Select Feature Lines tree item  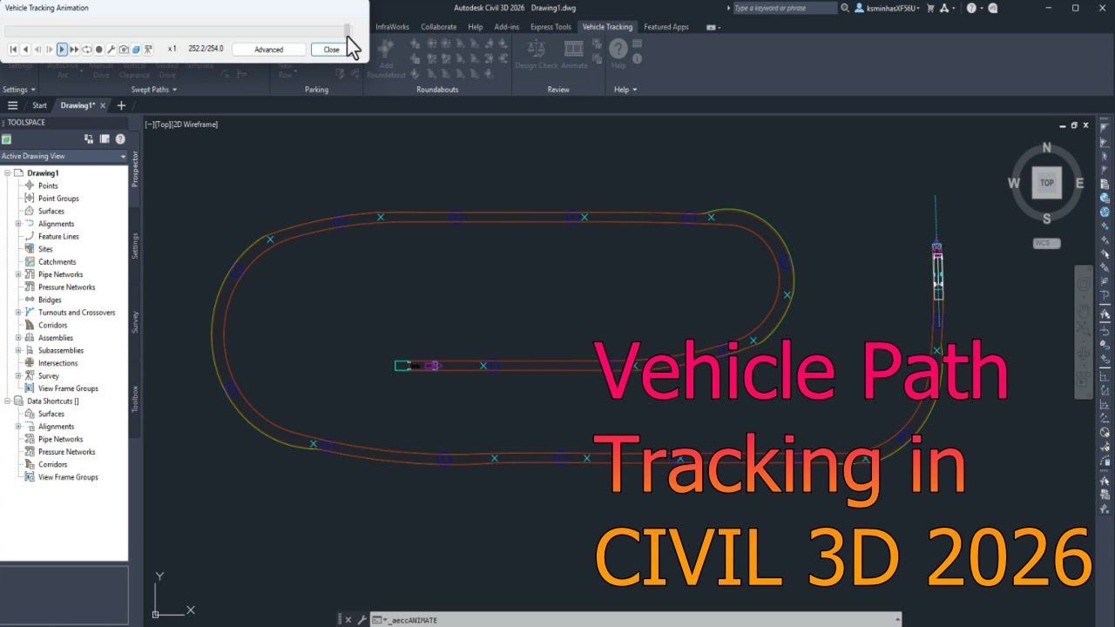tap(58, 237)
